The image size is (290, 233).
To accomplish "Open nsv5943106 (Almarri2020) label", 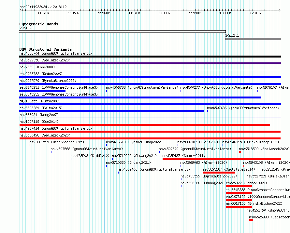I will click(x=267, y=163).
